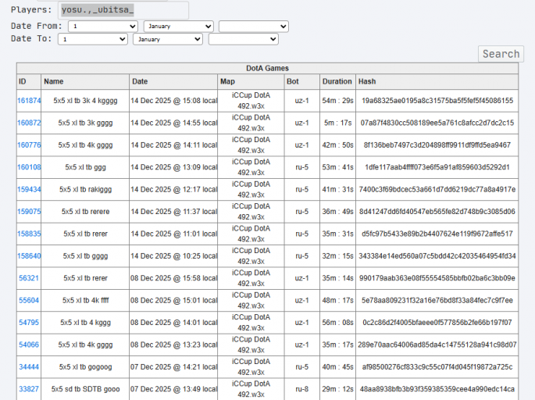Click hash starting with 8f136beb74
535x400 pixels.
point(437,145)
